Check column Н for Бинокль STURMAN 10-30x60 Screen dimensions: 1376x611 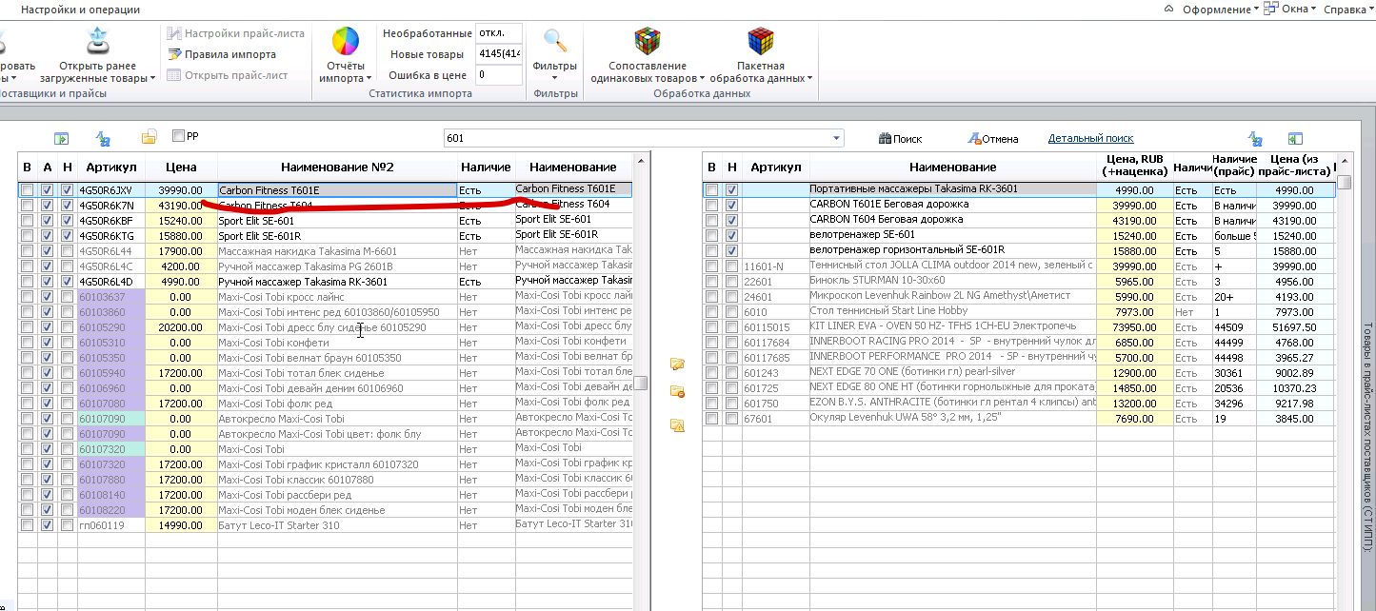[x=731, y=282]
